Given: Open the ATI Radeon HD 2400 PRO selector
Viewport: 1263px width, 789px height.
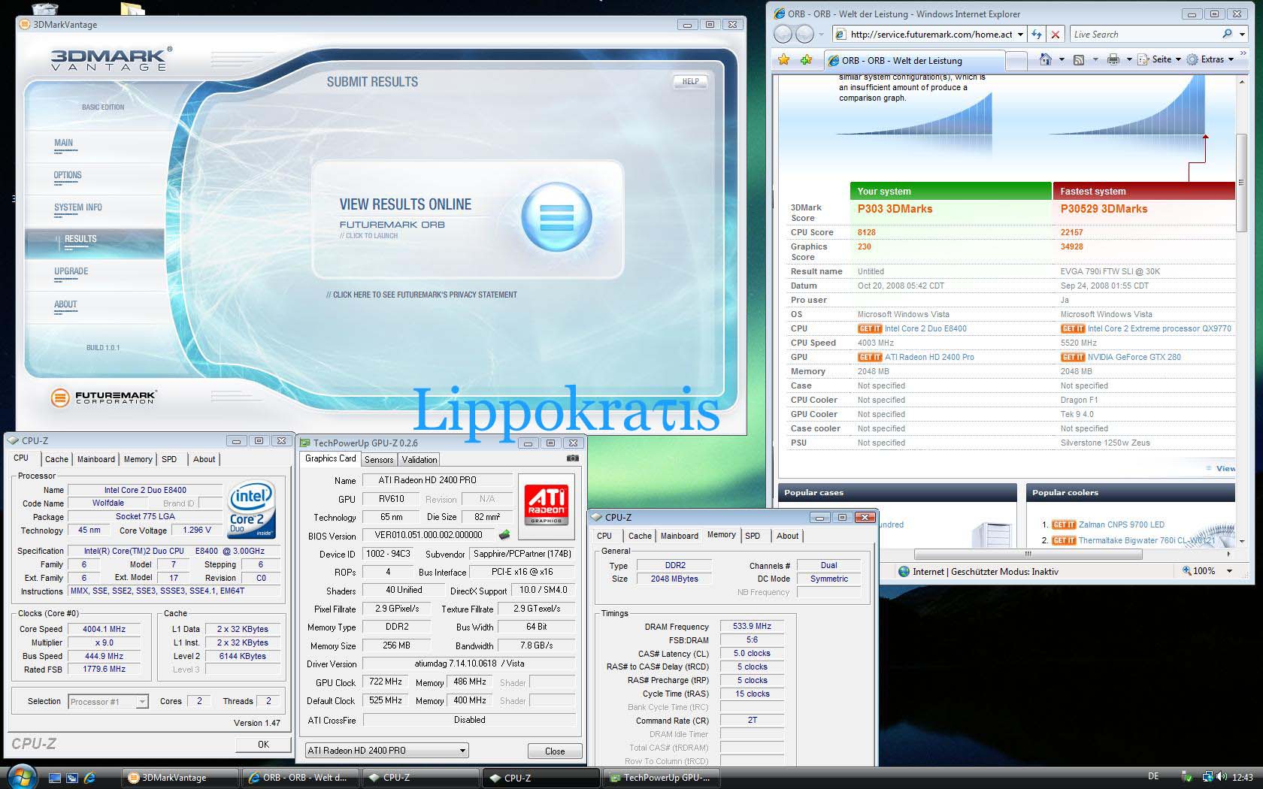Looking at the screenshot, I should click(386, 750).
